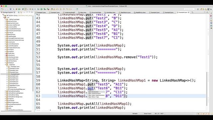213x120 pixels.
Task: Choose Open Super Implementation in the popup
Action: coord(96,95)
